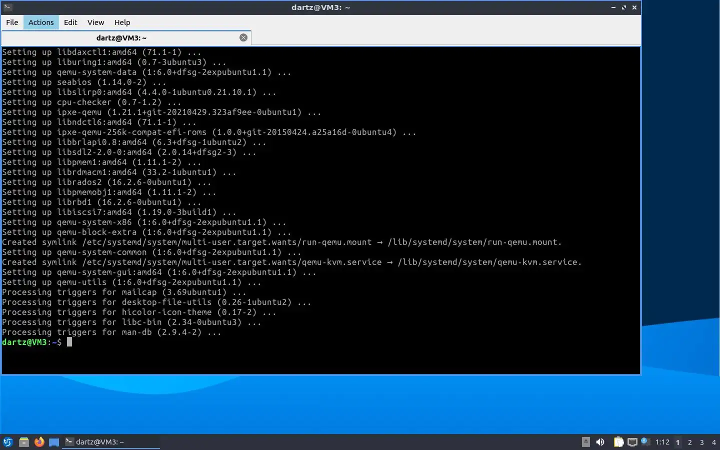Click the wired network tray icon

pos(632,442)
